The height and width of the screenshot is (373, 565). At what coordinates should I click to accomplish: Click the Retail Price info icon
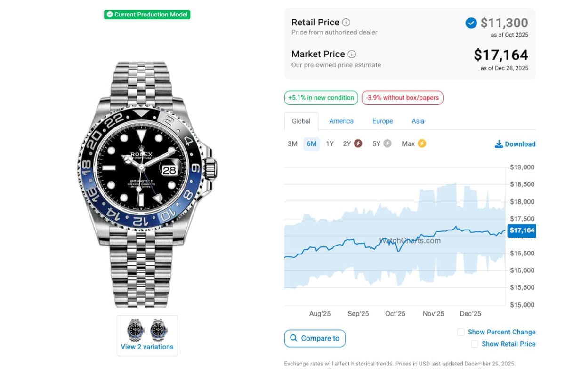[x=346, y=23]
